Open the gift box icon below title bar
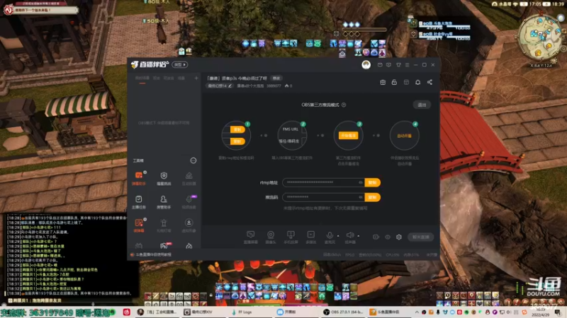 pyautogui.click(x=383, y=82)
